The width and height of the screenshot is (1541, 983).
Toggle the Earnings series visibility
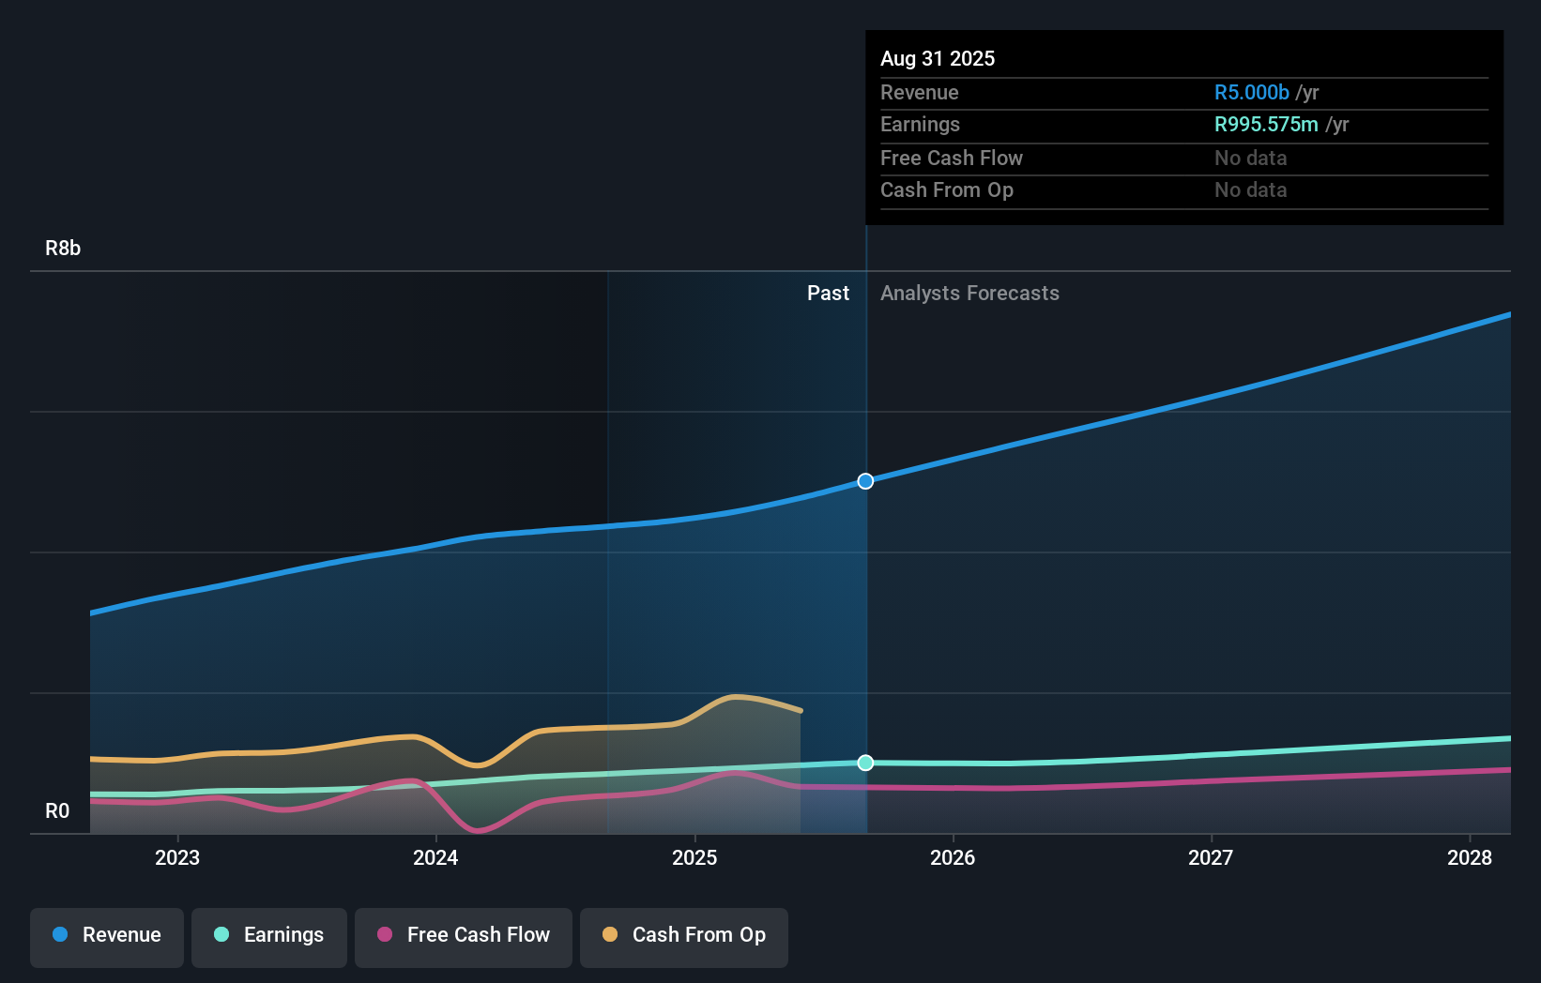[x=269, y=935]
